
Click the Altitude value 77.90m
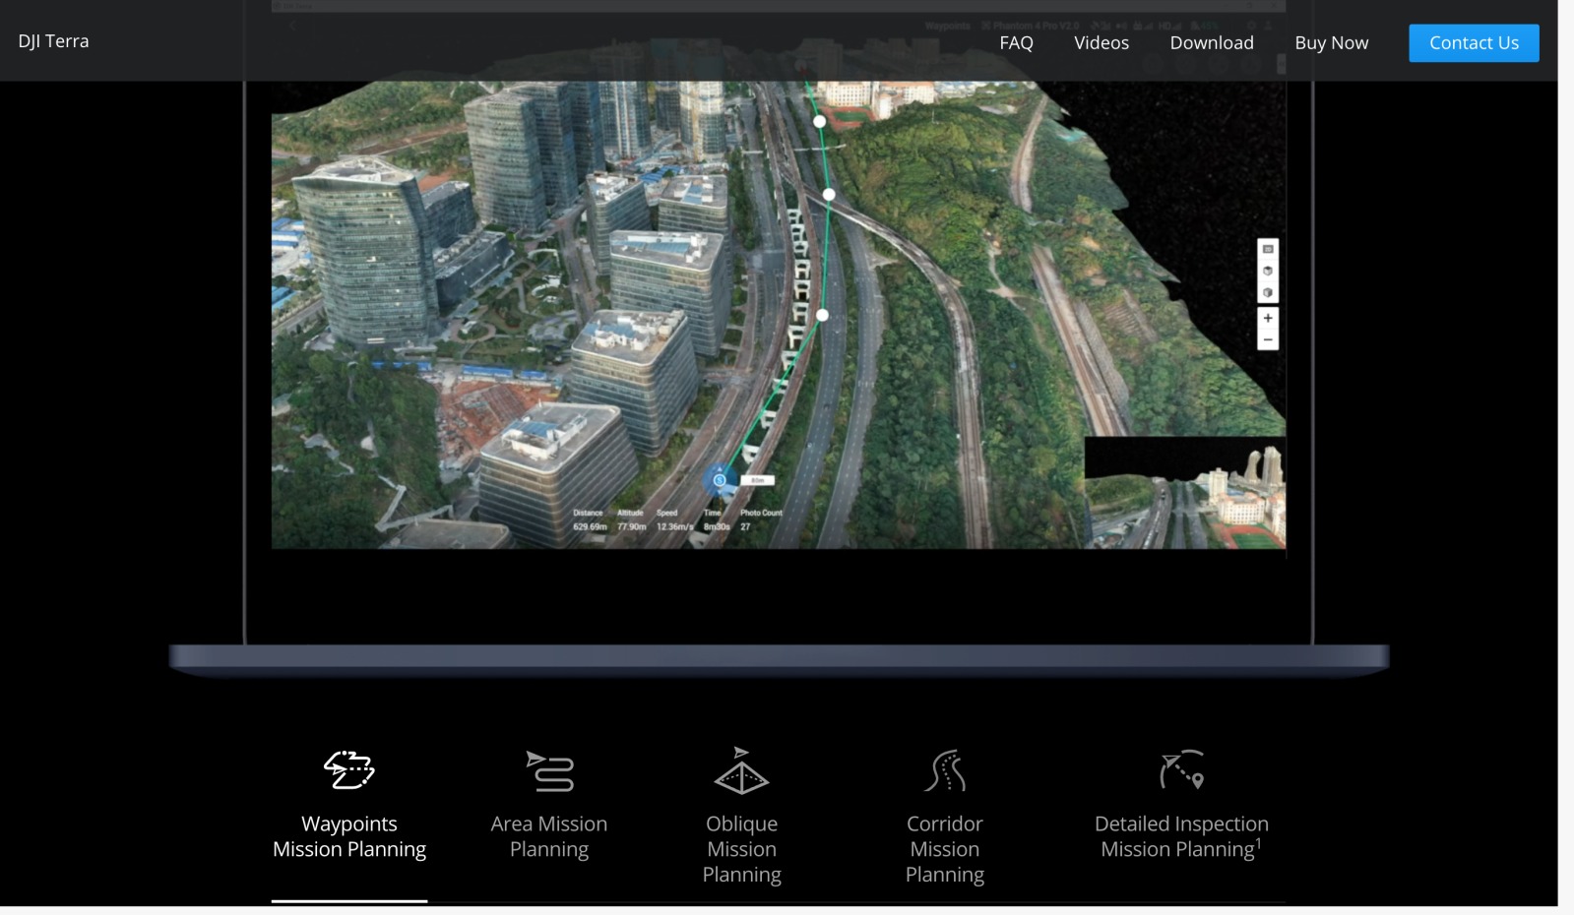point(631,526)
